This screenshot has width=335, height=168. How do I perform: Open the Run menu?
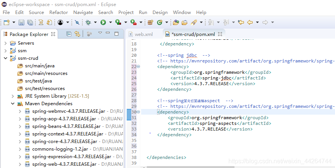click(143, 12)
